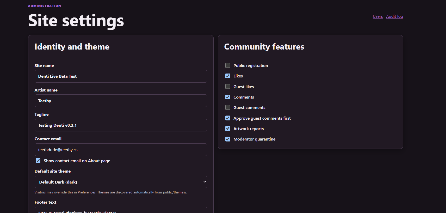
Task: Click the Footer text label
Action: tap(45, 202)
